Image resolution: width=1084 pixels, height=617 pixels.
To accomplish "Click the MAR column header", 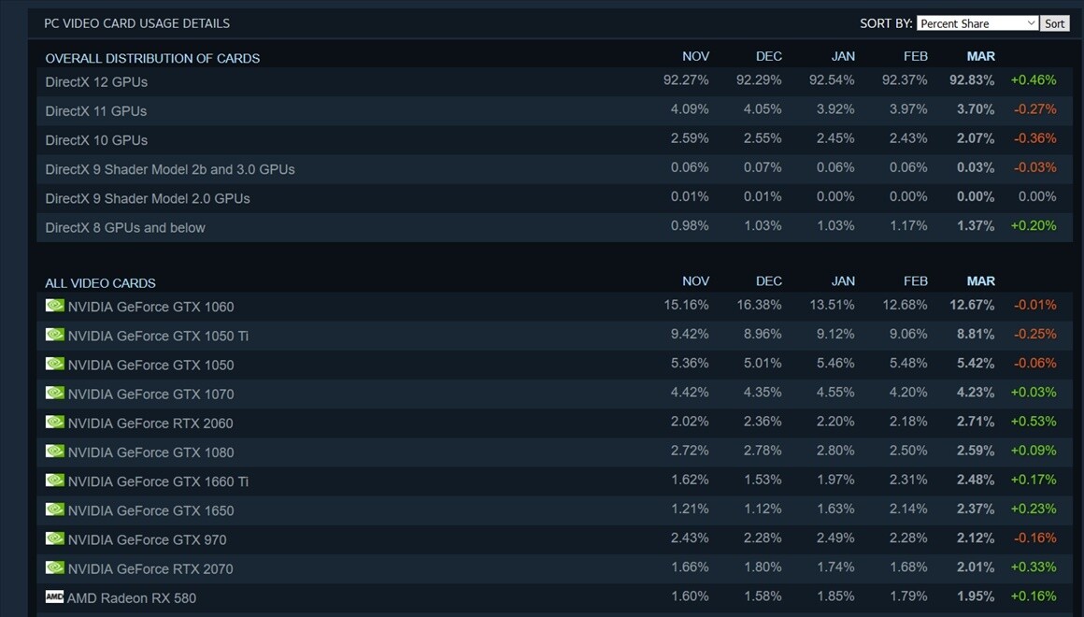I will click(x=980, y=56).
